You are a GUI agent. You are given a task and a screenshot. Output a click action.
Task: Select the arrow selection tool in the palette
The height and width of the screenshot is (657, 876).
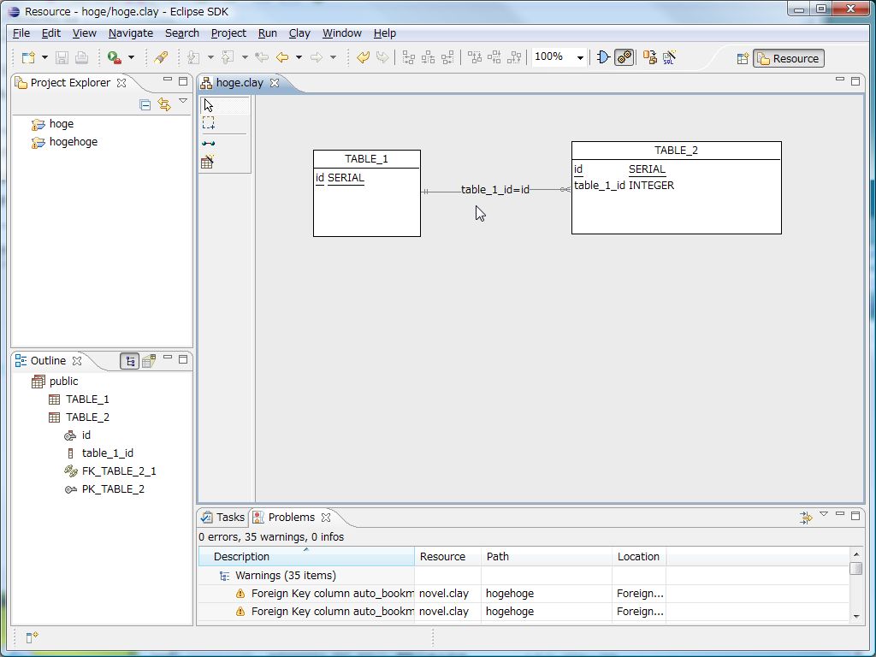pos(209,105)
